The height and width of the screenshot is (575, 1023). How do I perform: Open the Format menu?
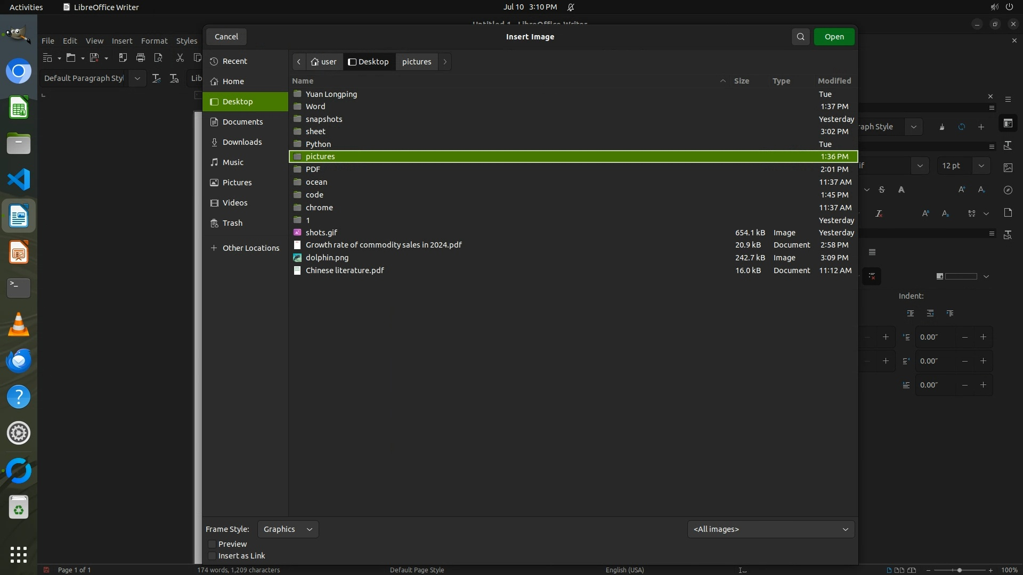154,41
